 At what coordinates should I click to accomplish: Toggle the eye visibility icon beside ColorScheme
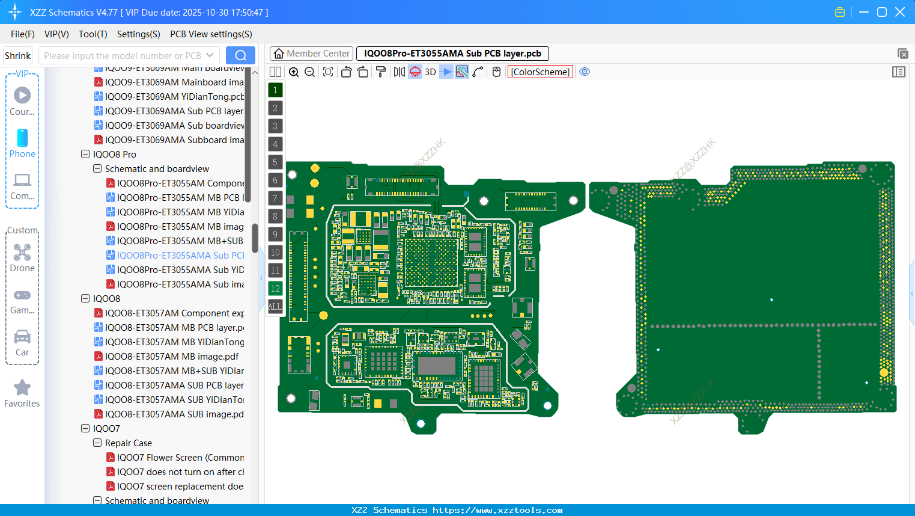click(x=585, y=72)
